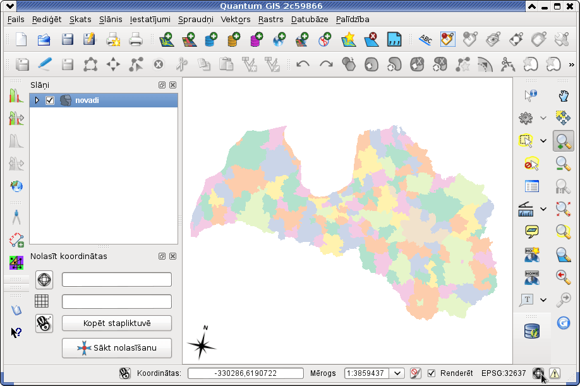Save project with the floppy disk icon
The width and height of the screenshot is (580, 386).
[x=67, y=39]
